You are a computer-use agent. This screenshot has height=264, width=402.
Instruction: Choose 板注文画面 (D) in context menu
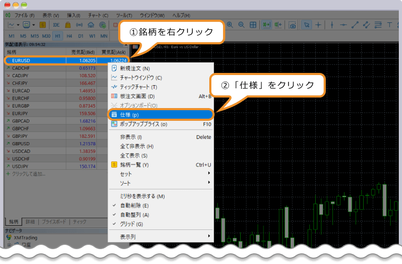161,96
